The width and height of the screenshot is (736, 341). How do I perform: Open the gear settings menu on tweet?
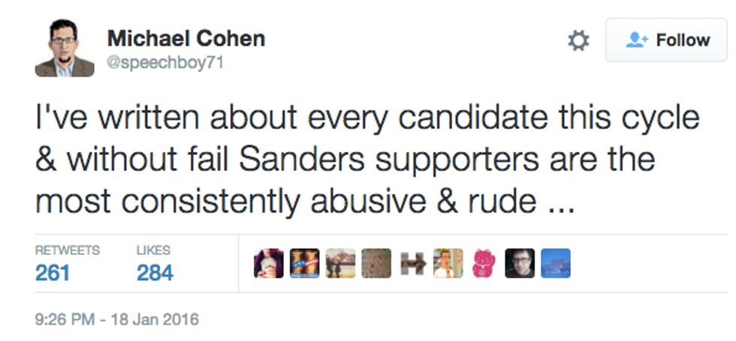tap(578, 40)
